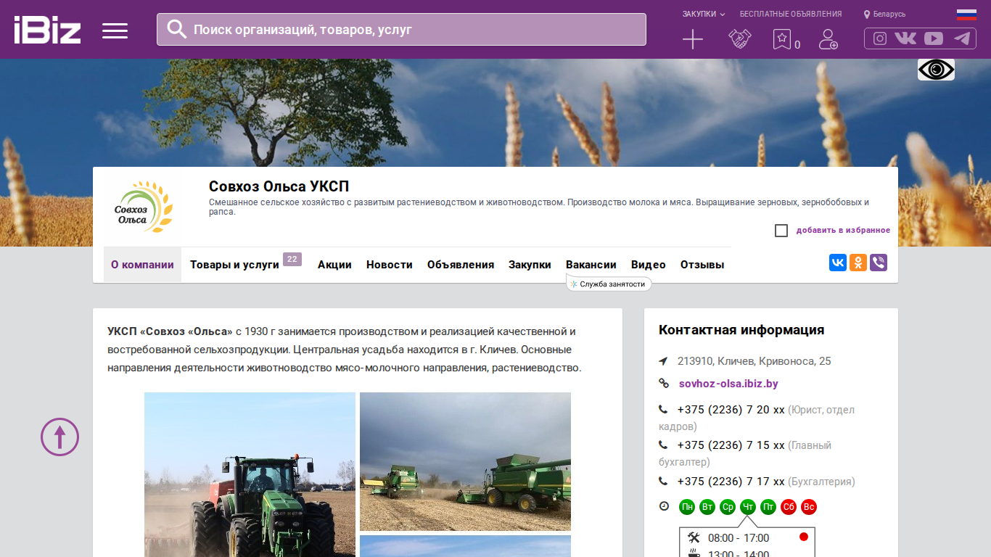Tick the add to favorites checkbox
991x557 pixels.
click(x=781, y=231)
